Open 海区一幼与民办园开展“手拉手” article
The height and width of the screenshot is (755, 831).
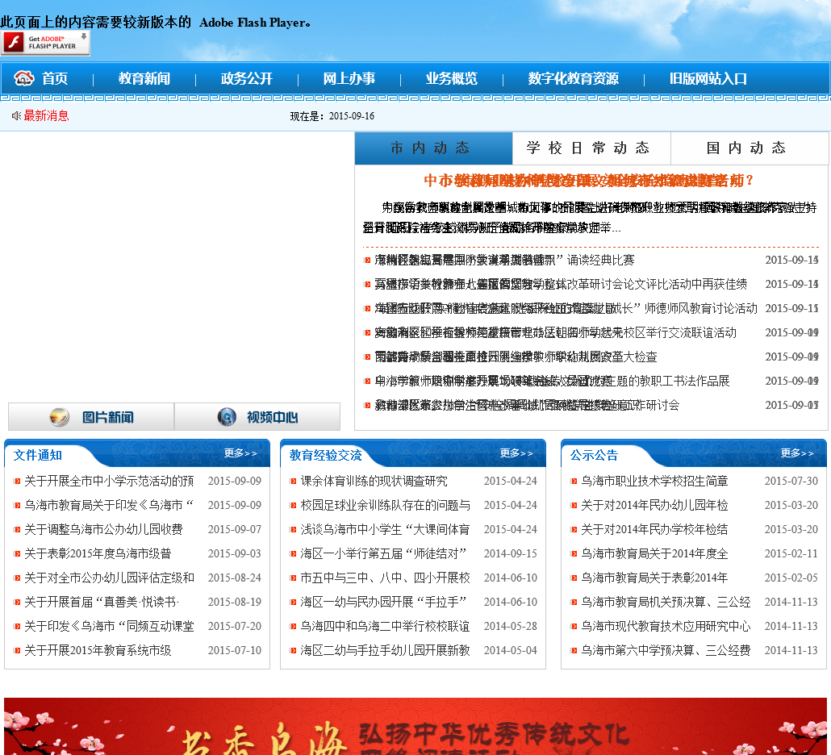point(383,603)
